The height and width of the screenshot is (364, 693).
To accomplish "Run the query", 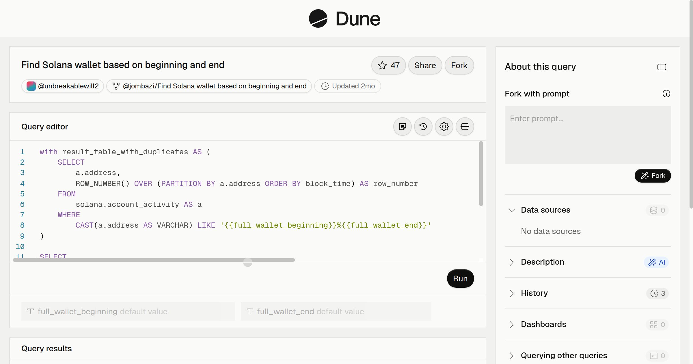I will click(x=460, y=278).
